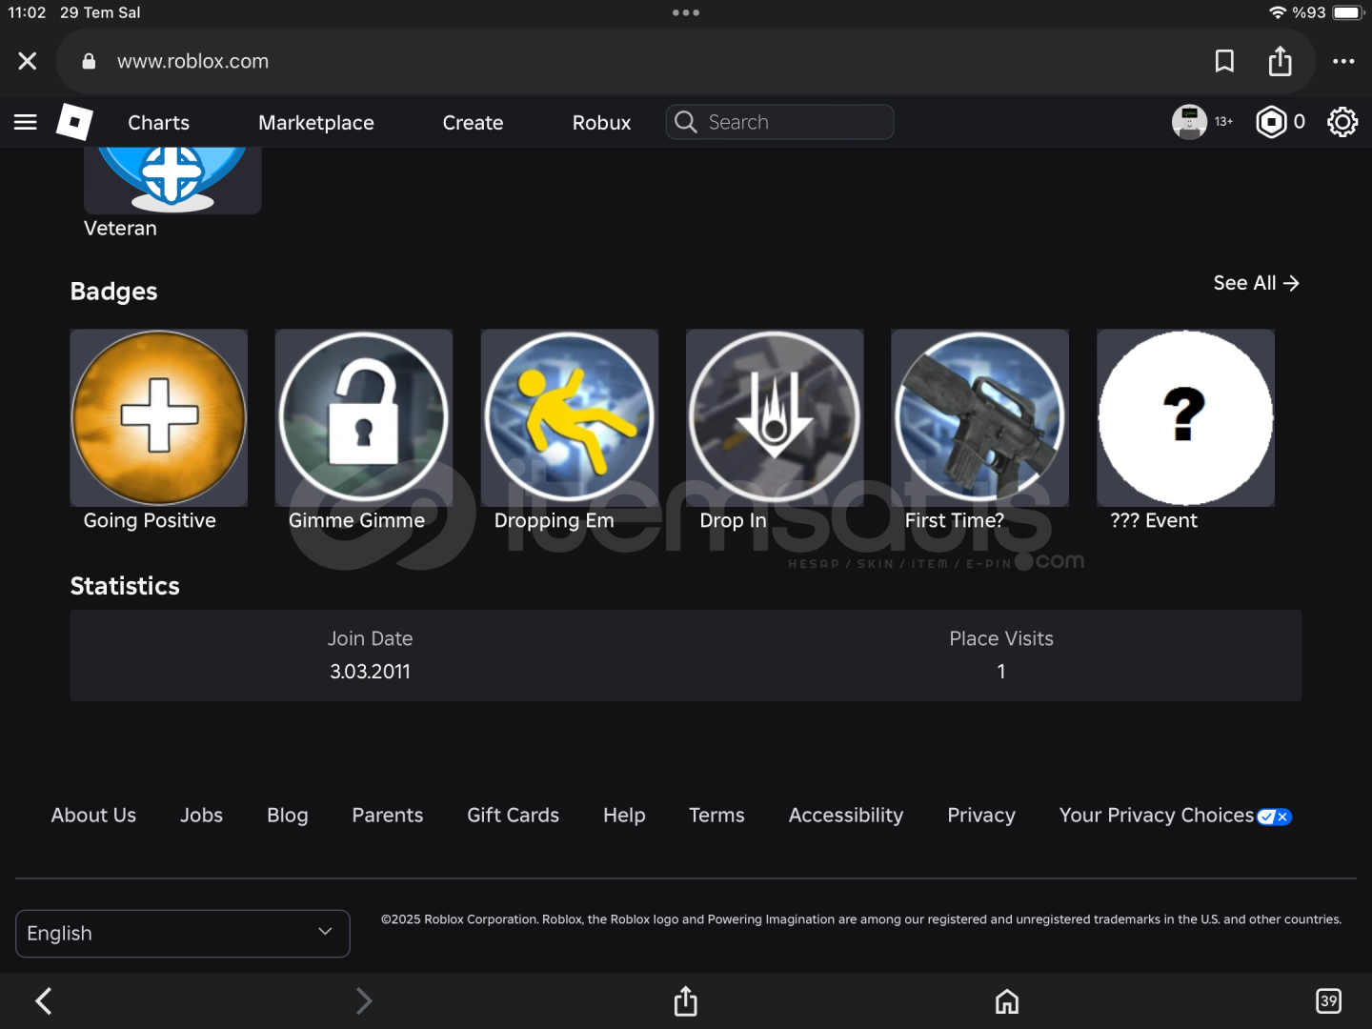Open the Jobs footer link
The width and height of the screenshot is (1372, 1029).
(x=201, y=816)
